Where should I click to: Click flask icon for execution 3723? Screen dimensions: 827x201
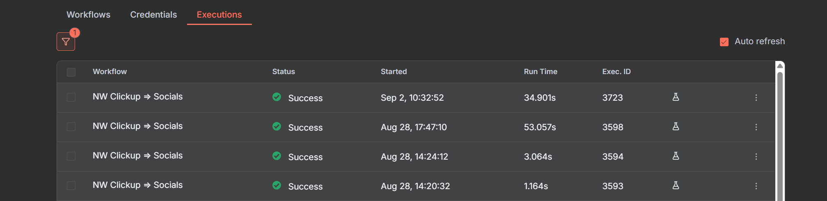pos(676,97)
